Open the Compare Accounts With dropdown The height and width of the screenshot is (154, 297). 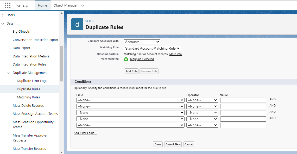[x=142, y=42]
